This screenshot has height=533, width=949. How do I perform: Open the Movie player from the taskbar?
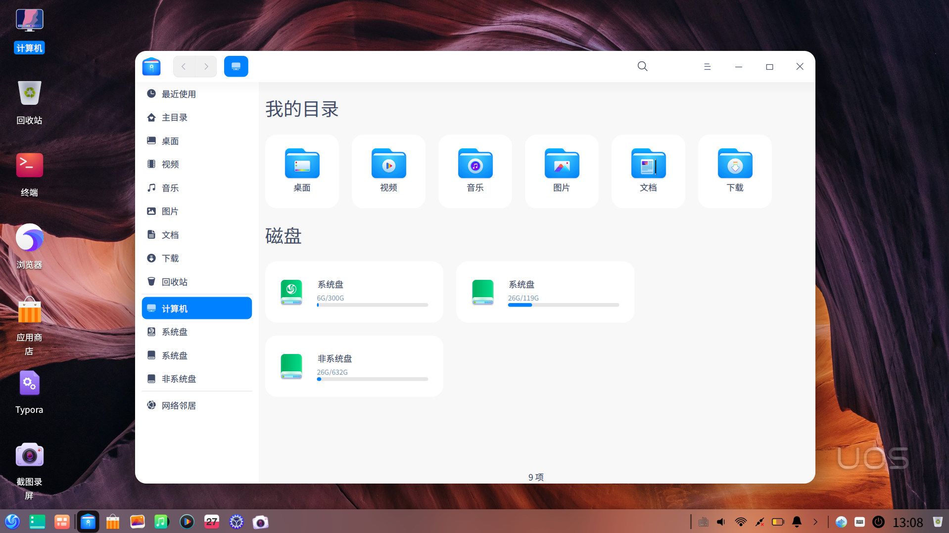click(x=187, y=522)
